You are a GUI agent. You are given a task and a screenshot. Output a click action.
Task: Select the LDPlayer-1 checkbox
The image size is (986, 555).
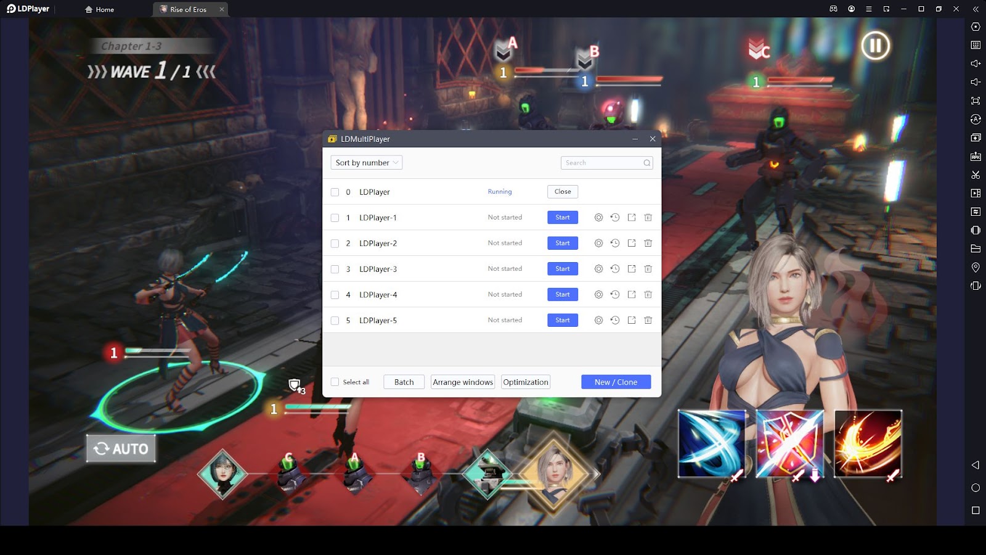pyautogui.click(x=335, y=218)
